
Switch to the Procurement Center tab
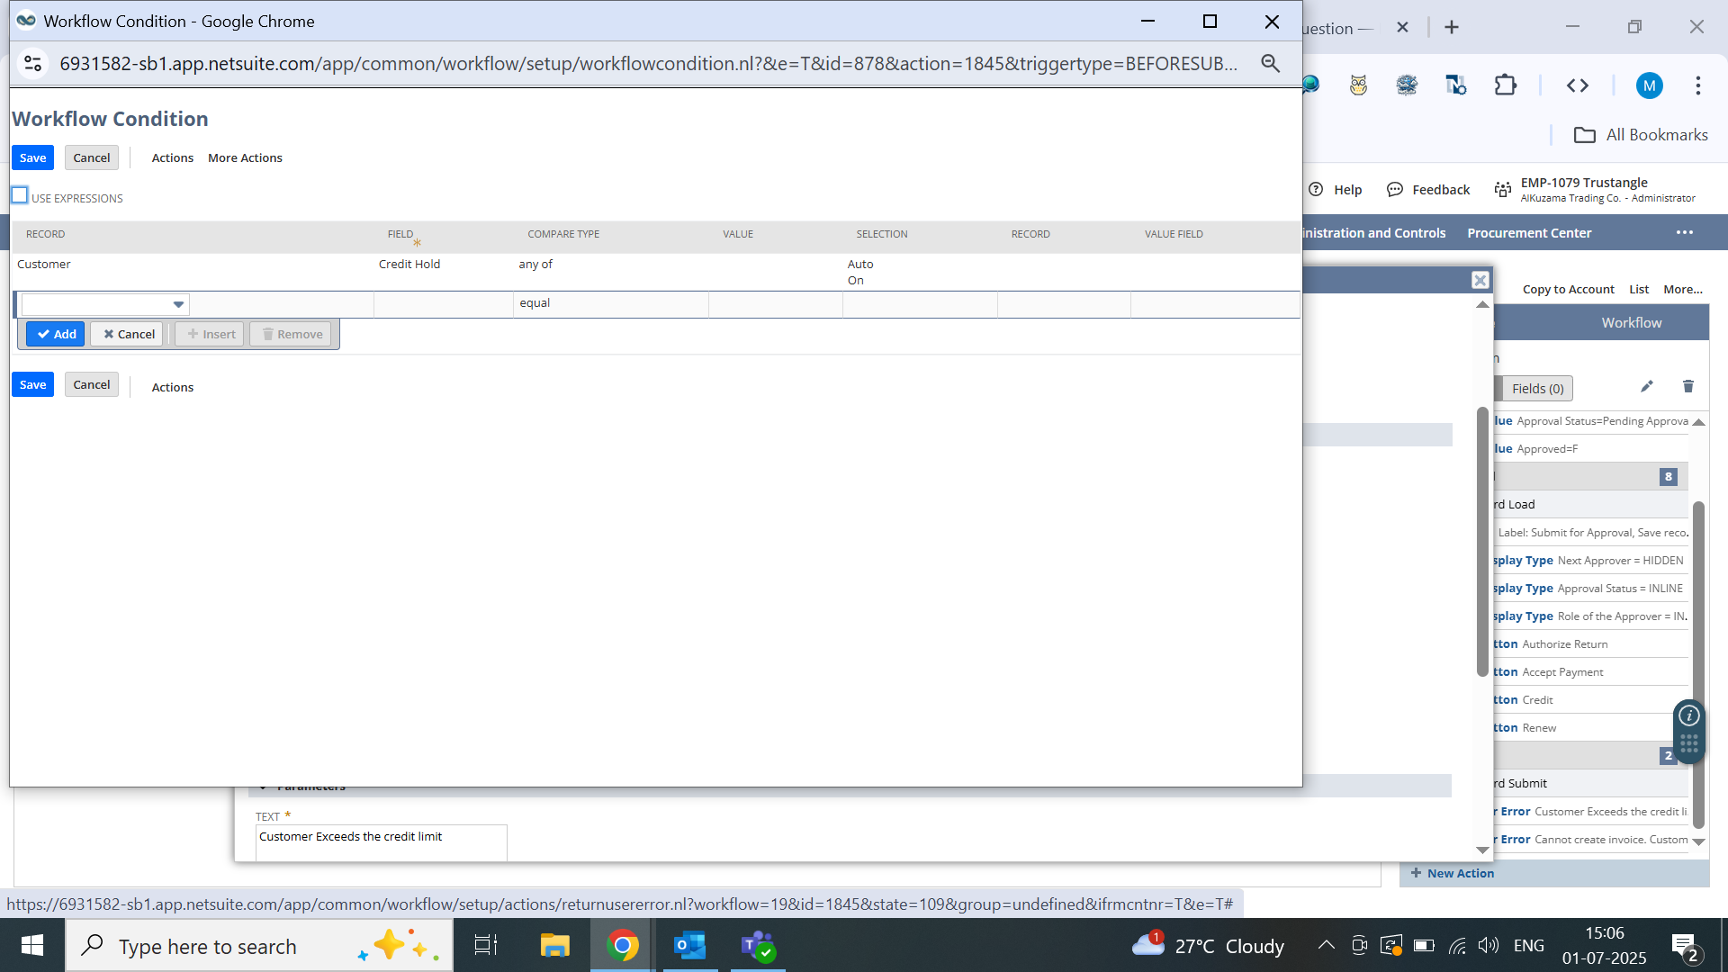(x=1528, y=232)
